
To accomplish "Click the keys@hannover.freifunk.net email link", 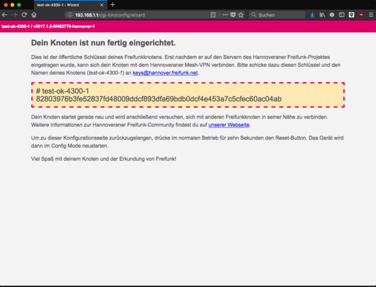I will (x=165, y=73).
